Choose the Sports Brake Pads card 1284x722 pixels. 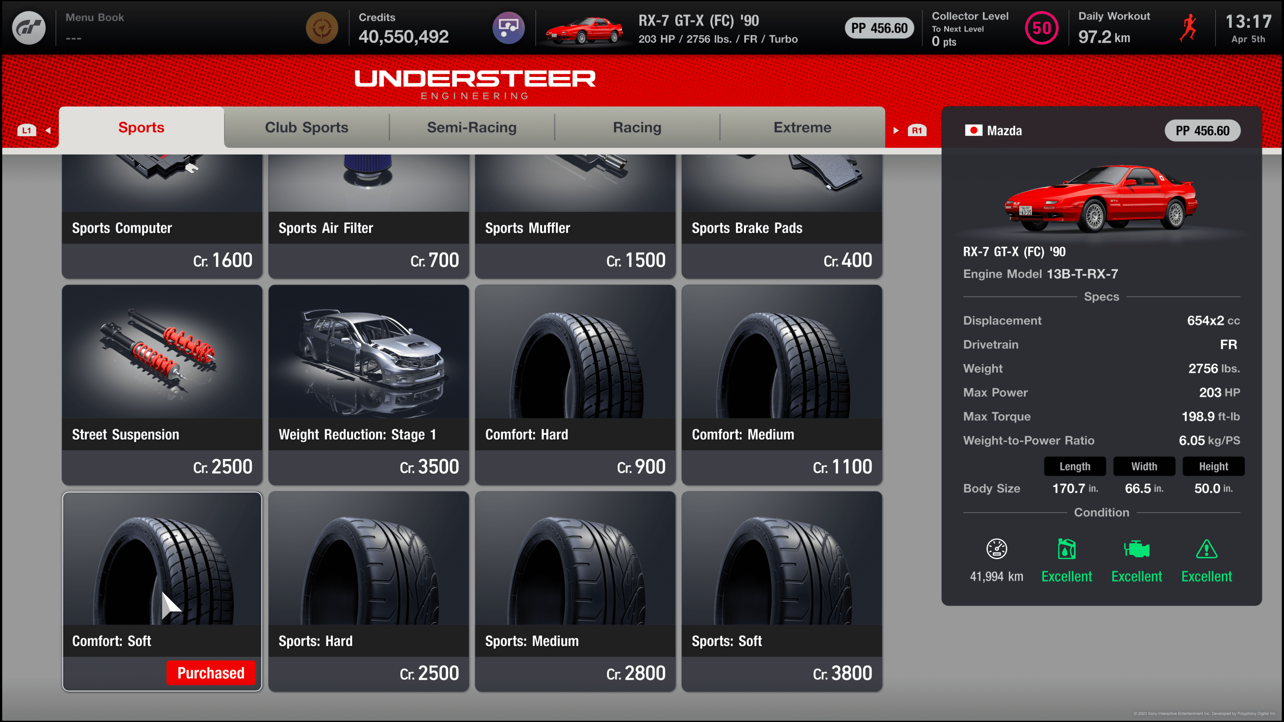781,216
